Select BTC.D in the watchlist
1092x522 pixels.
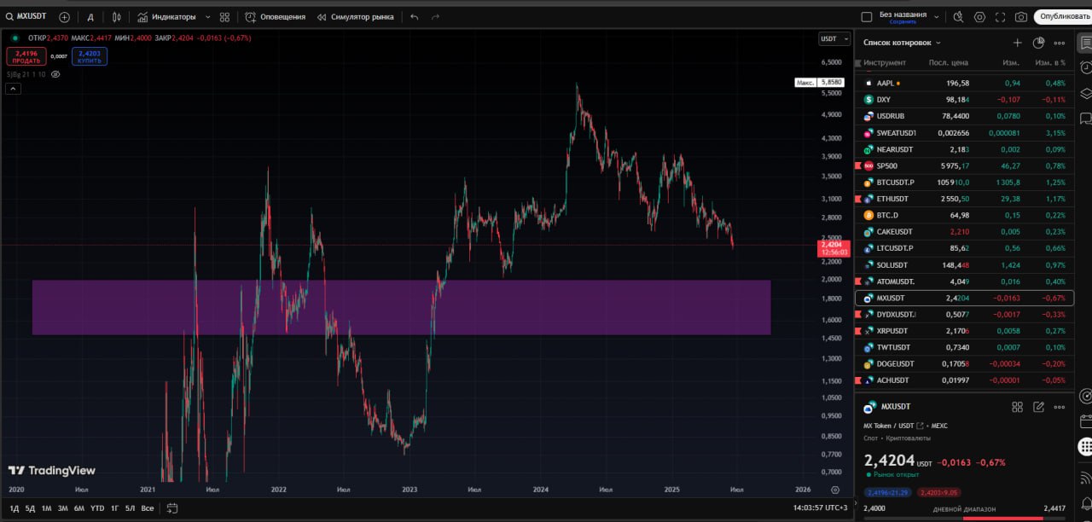click(x=964, y=215)
